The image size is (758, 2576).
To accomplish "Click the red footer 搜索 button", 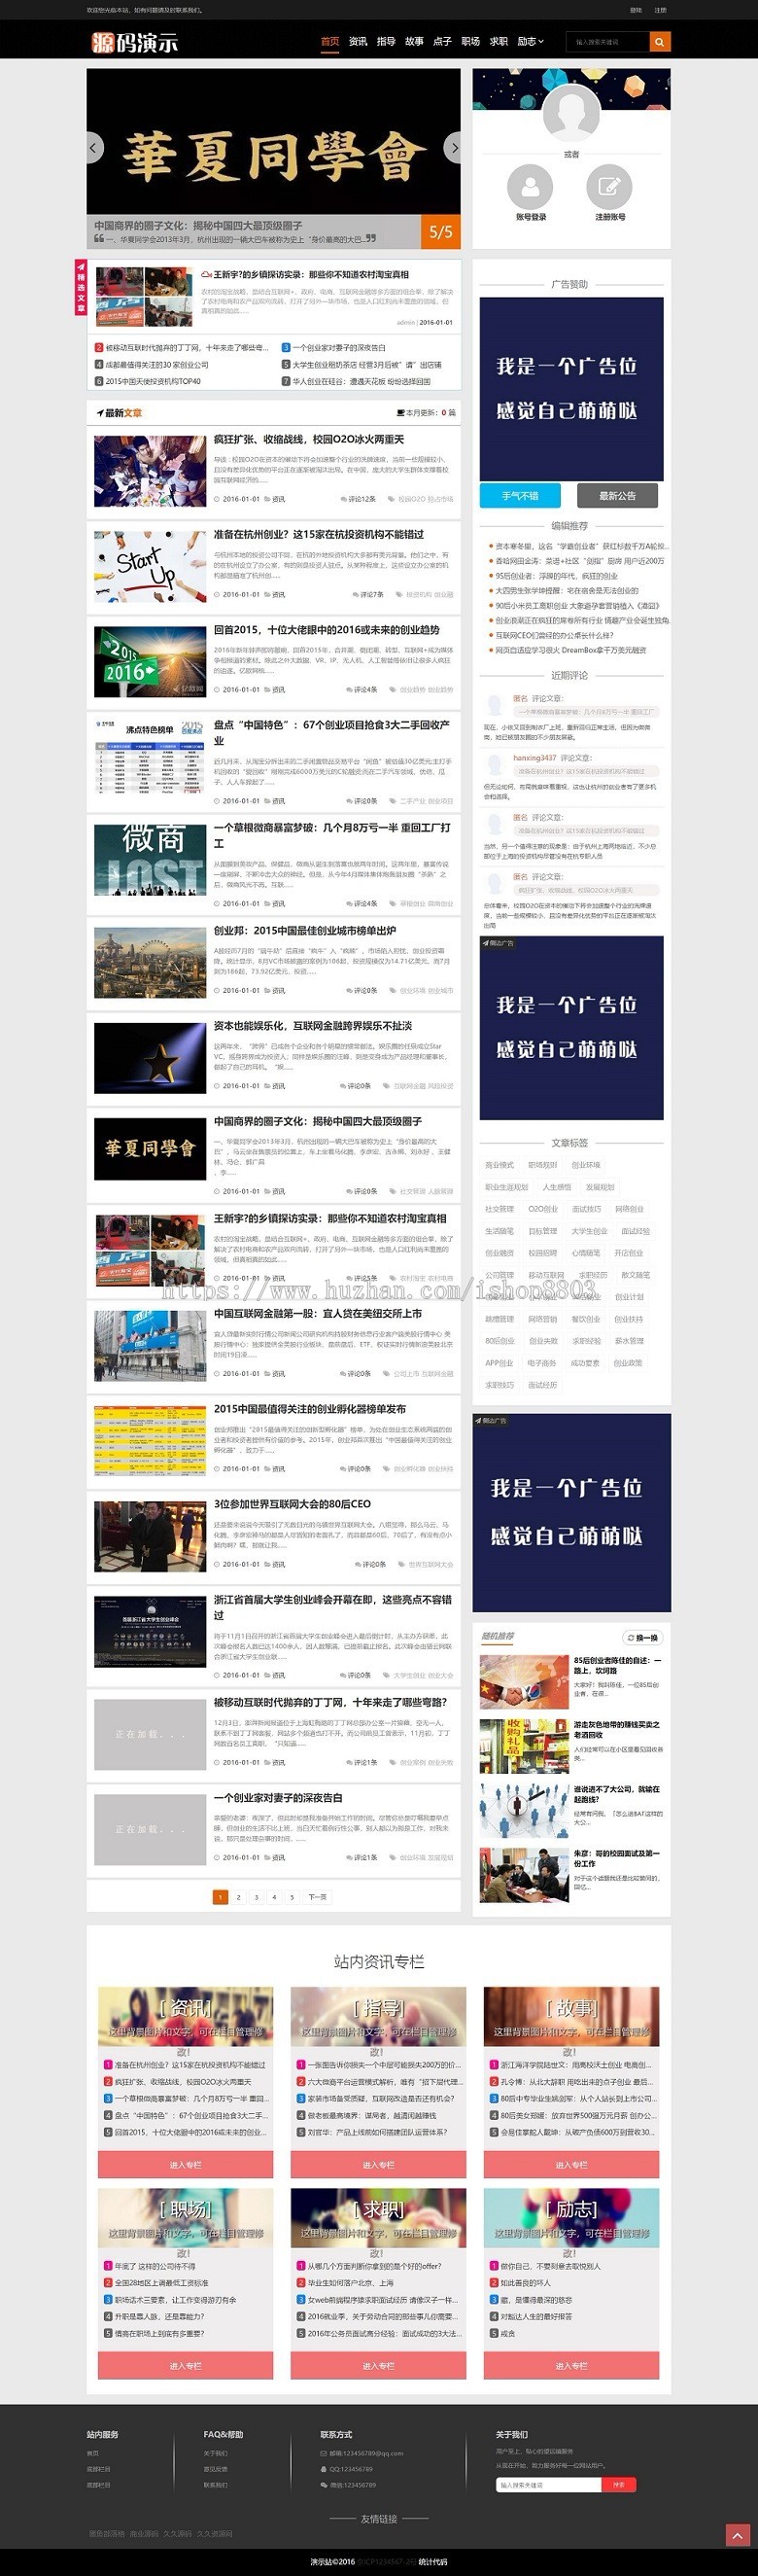I will tap(618, 2485).
